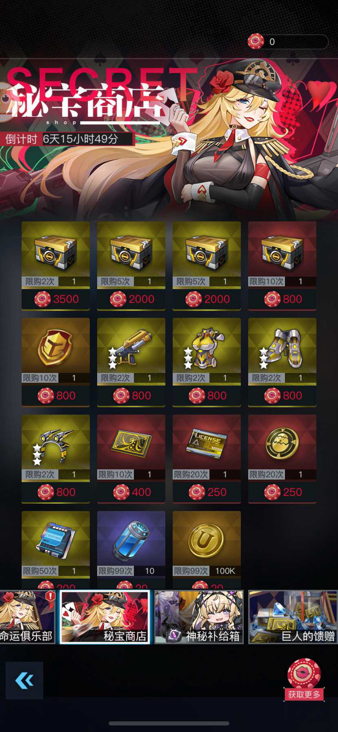Pick the blue data chip item
The image size is (338, 732).
pos(56,550)
